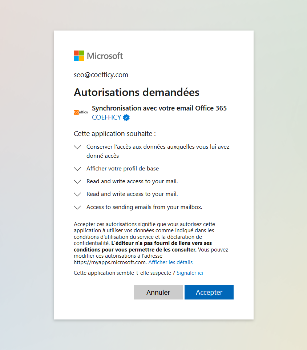Screen dimensions: 307x350
Task: Click the "Conserver l'accès aux données" text
Action: click(158, 147)
